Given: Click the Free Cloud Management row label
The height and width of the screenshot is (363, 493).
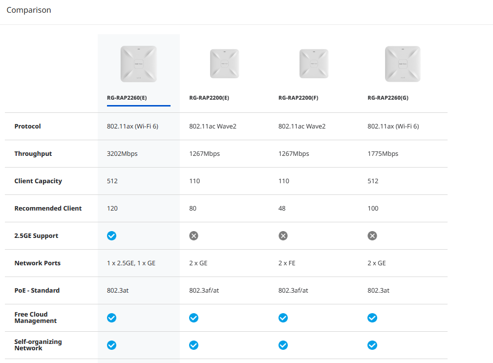Looking at the screenshot, I should 36,318.
